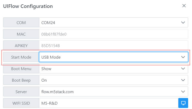Click the COM label cell
This screenshot has height=109, width=192.
click(x=21, y=23)
